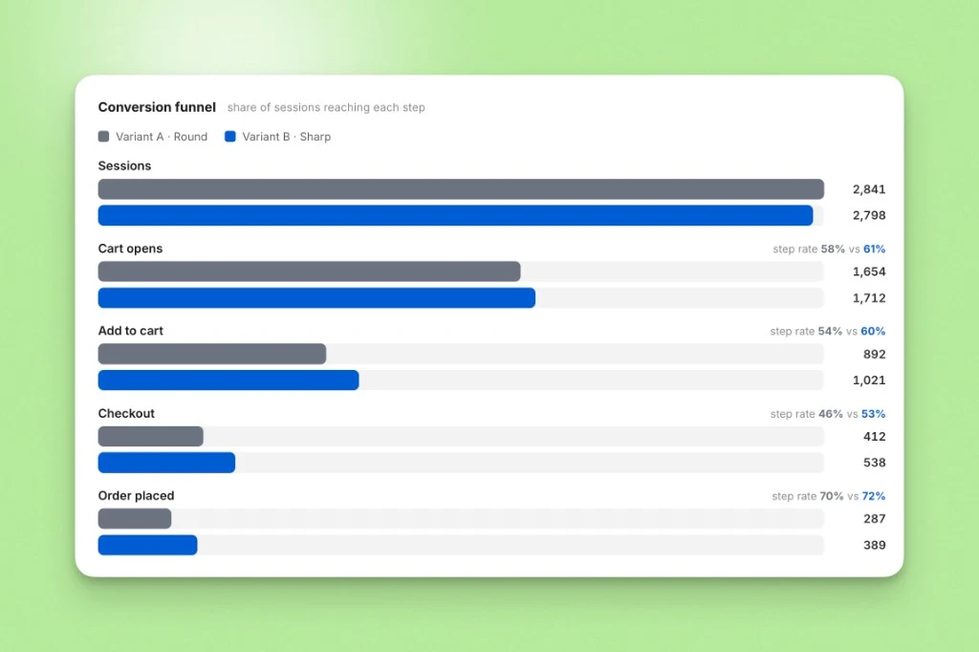Click the 'share of sessions reaching each step' subtitle
This screenshot has width=979, height=652.
pyautogui.click(x=326, y=107)
